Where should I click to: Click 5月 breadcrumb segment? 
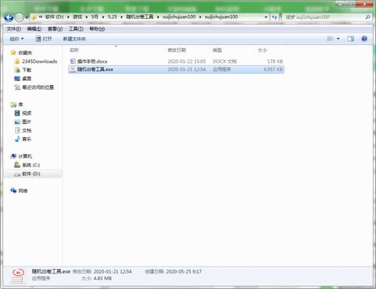(95, 17)
